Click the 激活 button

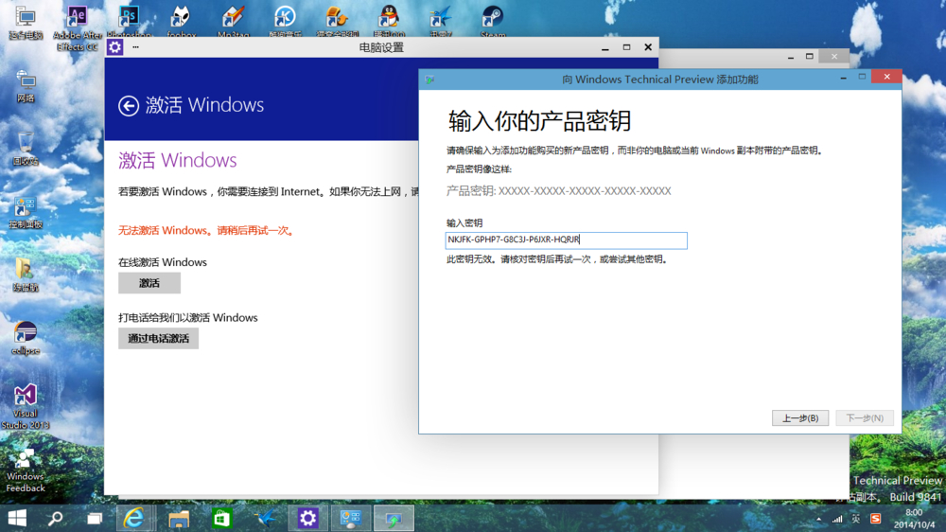point(149,283)
